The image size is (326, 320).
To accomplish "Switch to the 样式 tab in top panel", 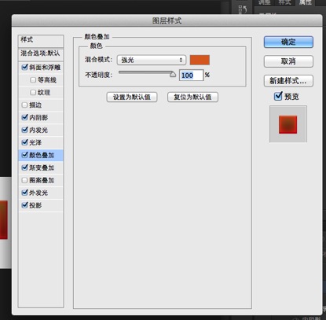I will pyautogui.click(x=284, y=2).
